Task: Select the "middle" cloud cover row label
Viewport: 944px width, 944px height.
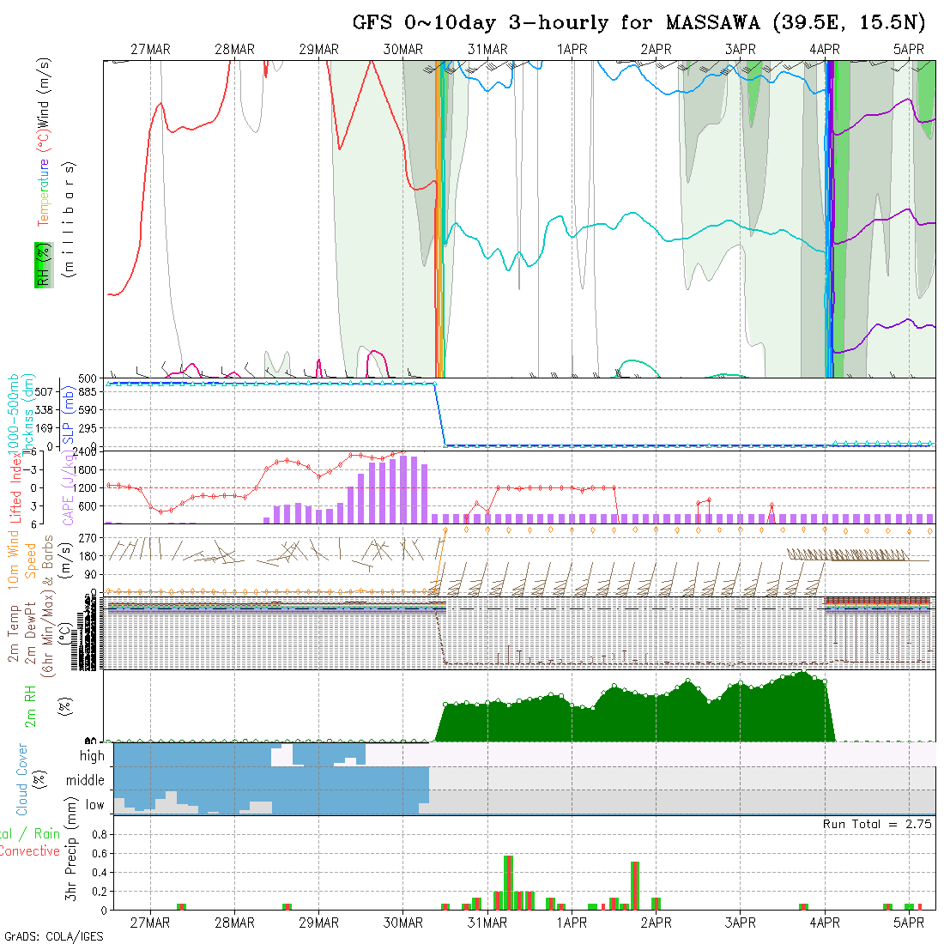Action: [86, 780]
